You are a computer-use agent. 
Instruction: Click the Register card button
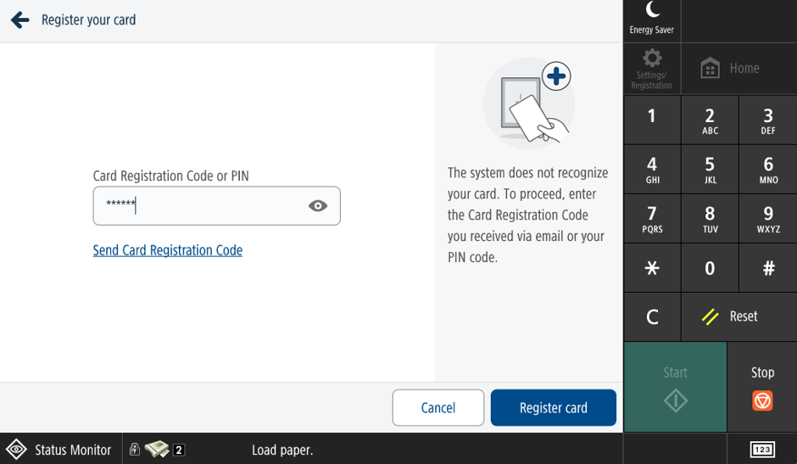[554, 407]
